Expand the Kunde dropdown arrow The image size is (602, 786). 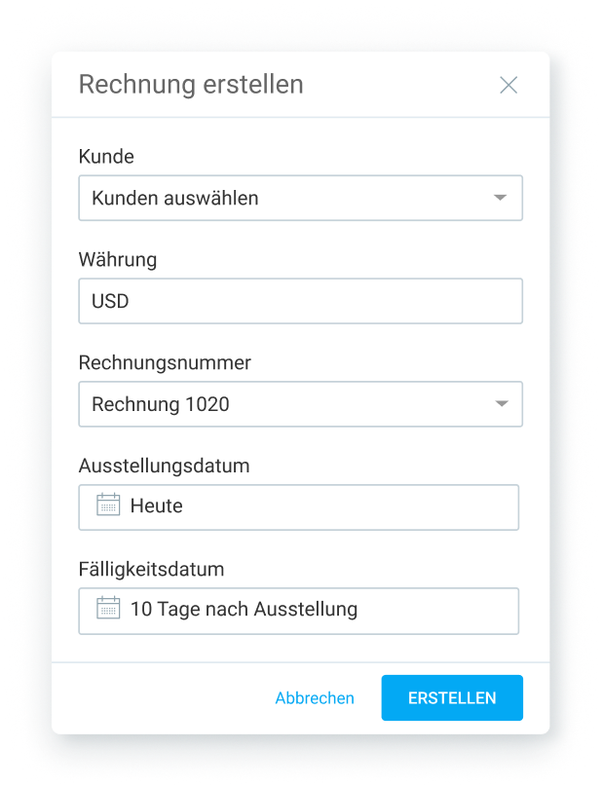(x=500, y=198)
